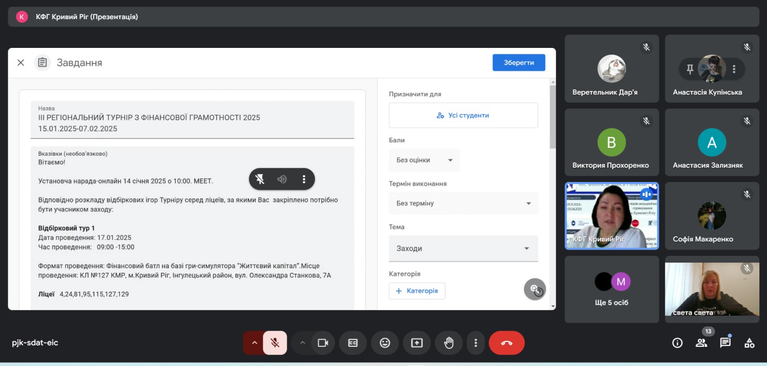This screenshot has height=366, width=767.
Task: Click muted mic icon on Веретельник Дар'я tile
Action: (x=646, y=47)
